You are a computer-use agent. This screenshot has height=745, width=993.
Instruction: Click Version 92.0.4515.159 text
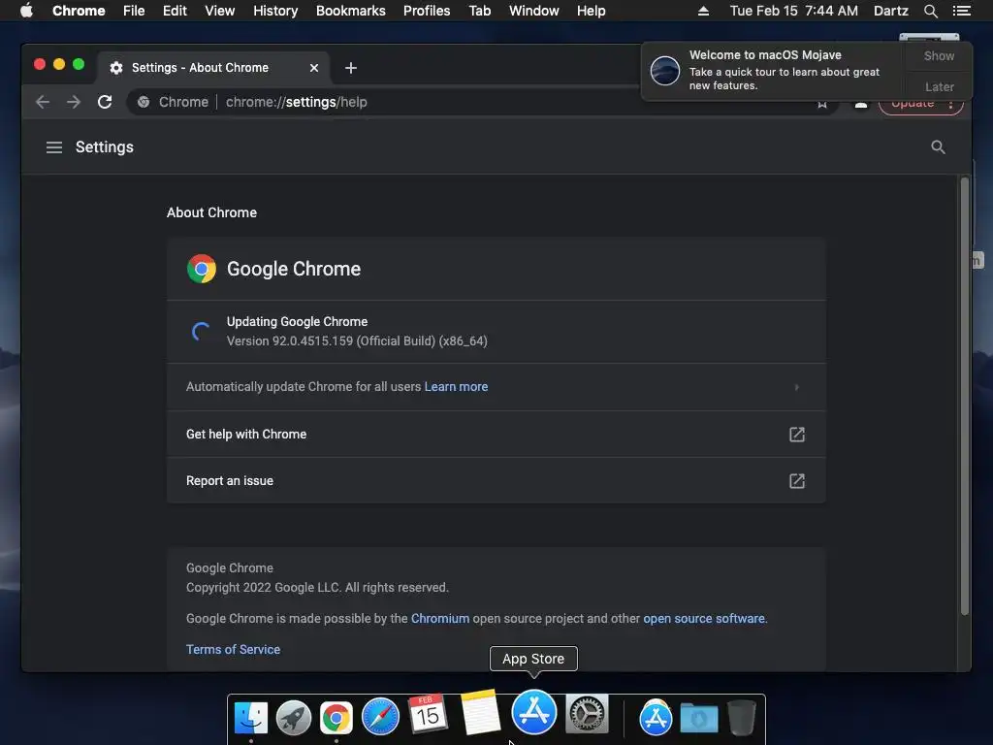click(x=357, y=340)
